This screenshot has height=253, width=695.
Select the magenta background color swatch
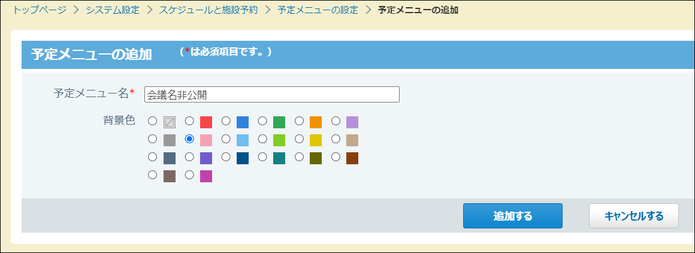(206, 176)
